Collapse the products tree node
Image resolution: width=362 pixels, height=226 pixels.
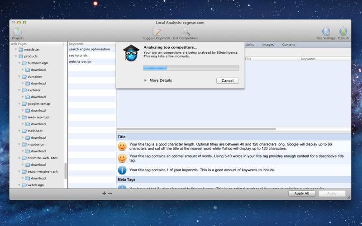[16, 56]
